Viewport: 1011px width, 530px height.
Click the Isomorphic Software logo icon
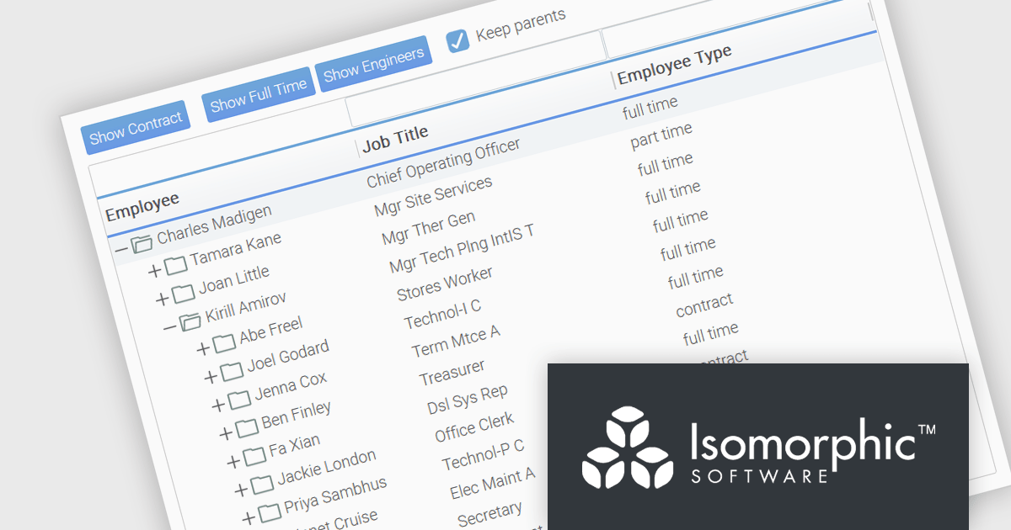626,448
